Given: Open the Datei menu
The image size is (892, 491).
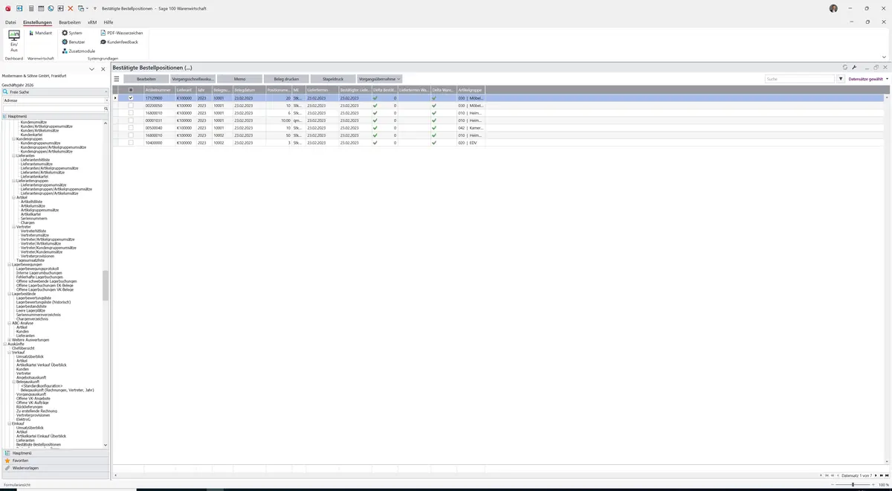Looking at the screenshot, I should pos(10,22).
